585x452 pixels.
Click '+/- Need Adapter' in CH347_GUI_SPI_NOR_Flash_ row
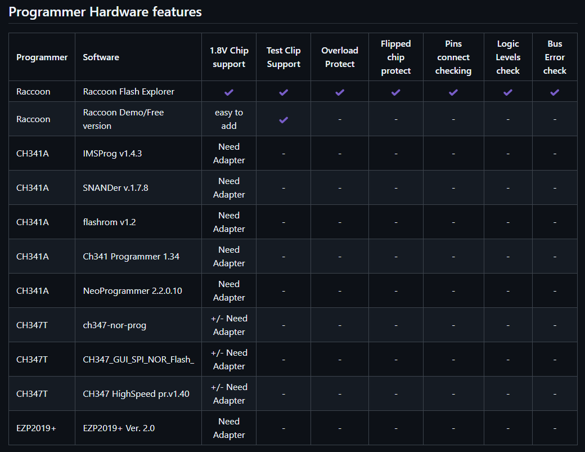[x=229, y=360]
